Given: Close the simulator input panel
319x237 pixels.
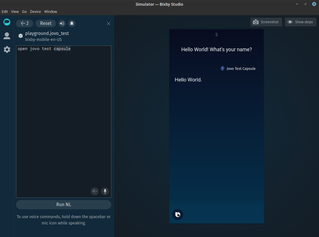Looking at the screenshot, I should coord(109,24).
